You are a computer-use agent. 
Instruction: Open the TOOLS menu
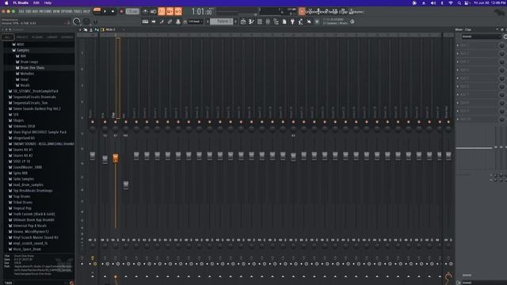pos(78,11)
